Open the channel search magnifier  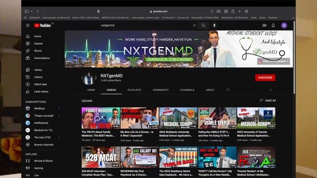pyautogui.click(x=228, y=90)
